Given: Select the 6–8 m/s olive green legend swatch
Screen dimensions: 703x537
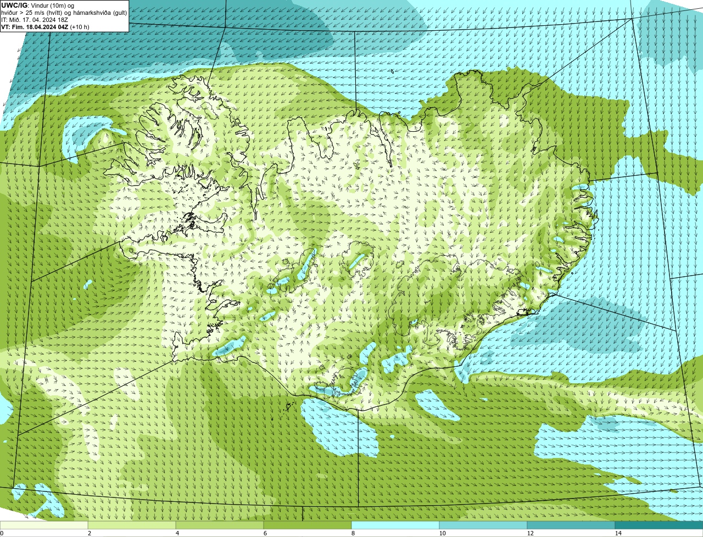Looking at the screenshot, I should 308,525.
